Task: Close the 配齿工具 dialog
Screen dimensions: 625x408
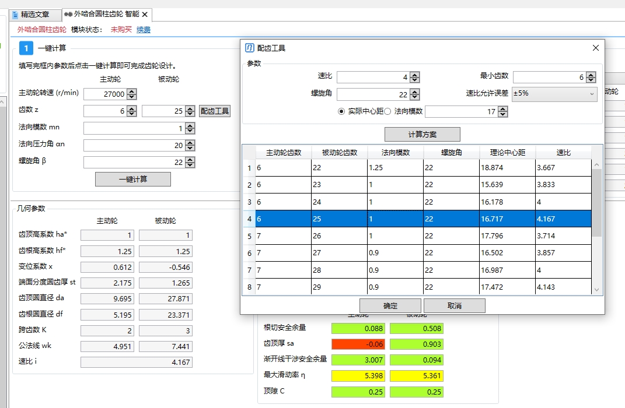Action: pyautogui.click(x=595, y=48)
